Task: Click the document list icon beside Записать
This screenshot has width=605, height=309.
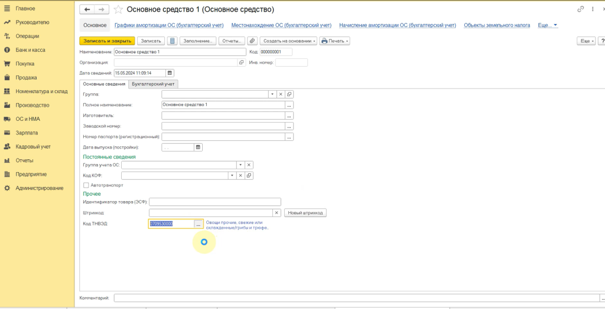Action: [x=173, y=41]
